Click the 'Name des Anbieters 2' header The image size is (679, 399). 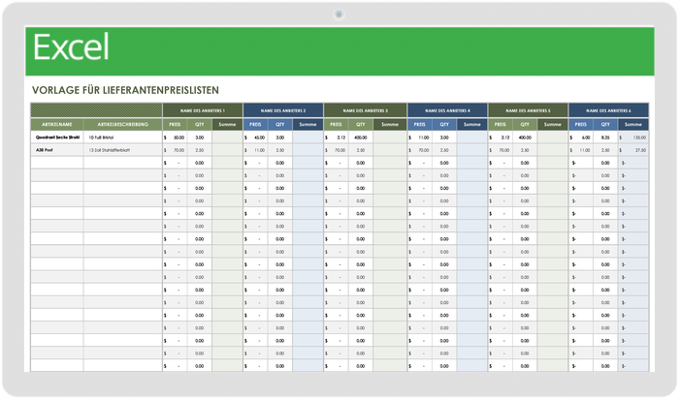pyautogui.click(x=282, y=110)
